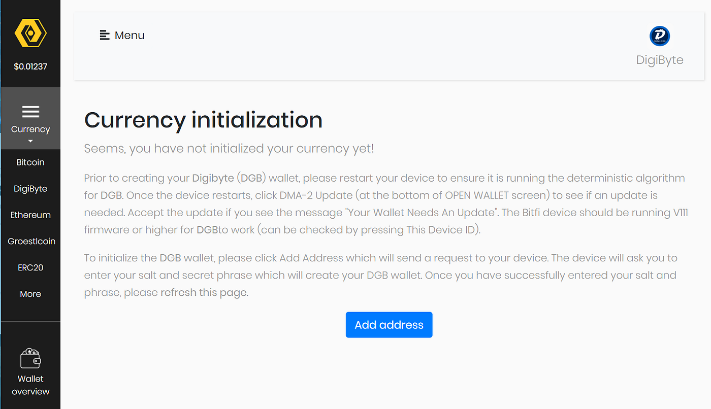Select DigiByte in the currency sidebar
Viewport: 711px width, 409px height.
(x=30, y=189)
